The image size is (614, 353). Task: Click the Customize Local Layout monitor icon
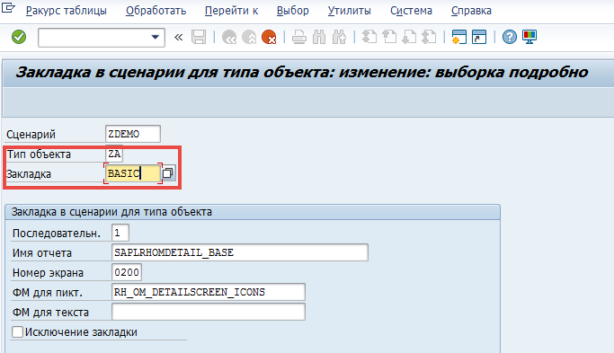coord(529,37)
